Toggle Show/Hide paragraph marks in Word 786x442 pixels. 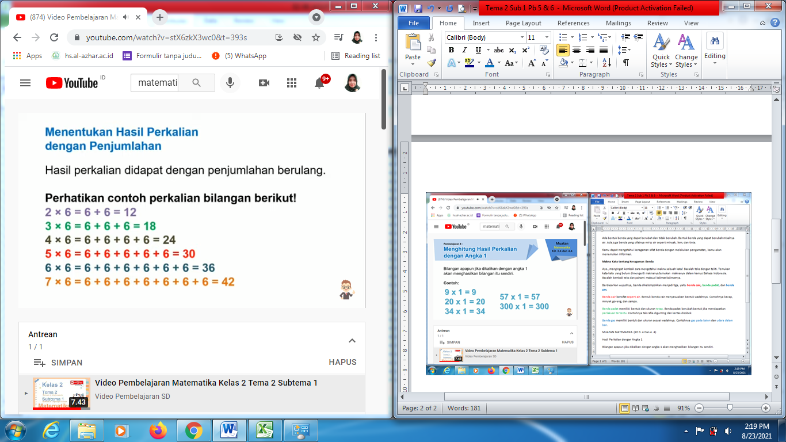tap(626, 63)
